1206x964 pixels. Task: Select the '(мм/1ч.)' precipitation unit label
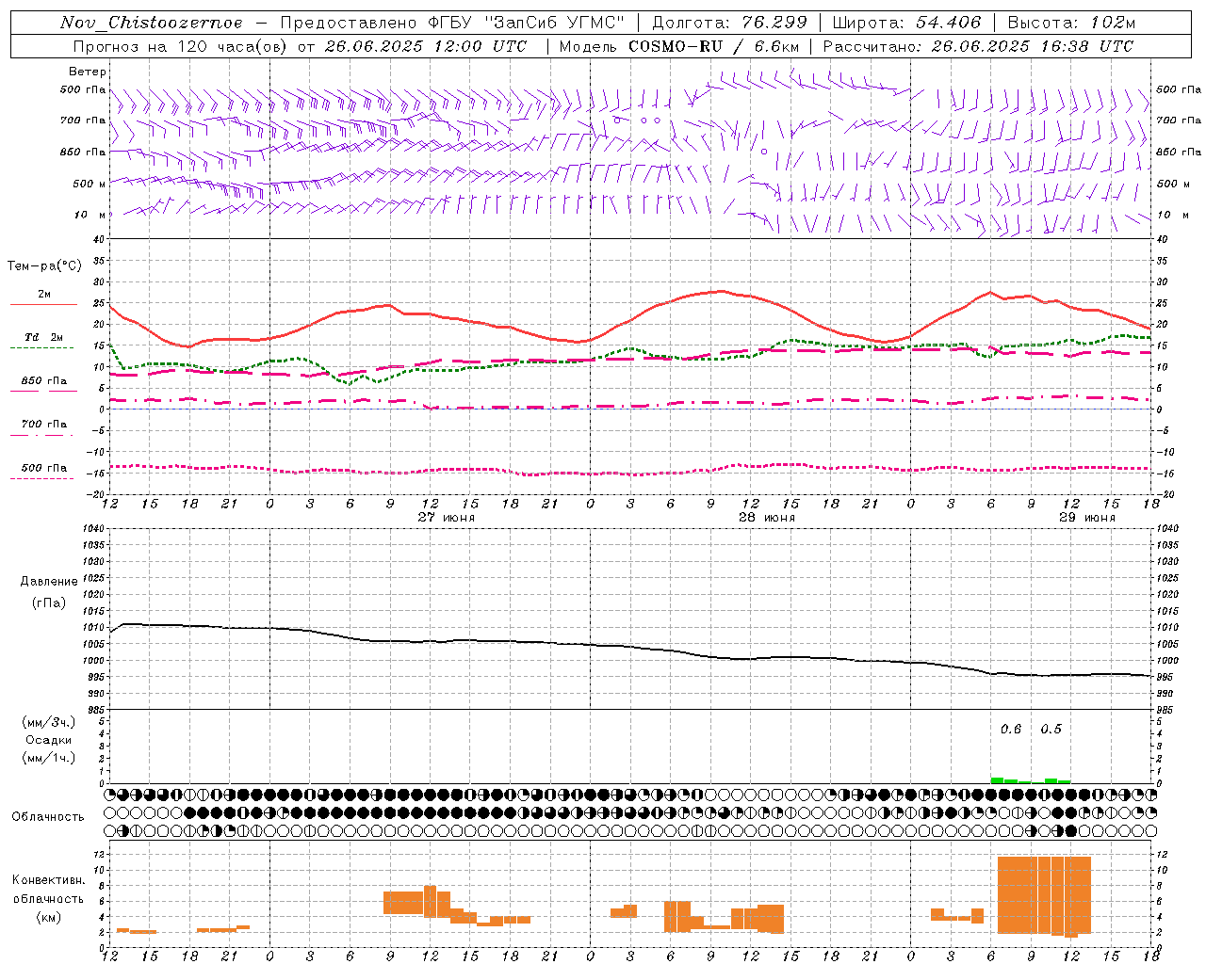[49, 758]
